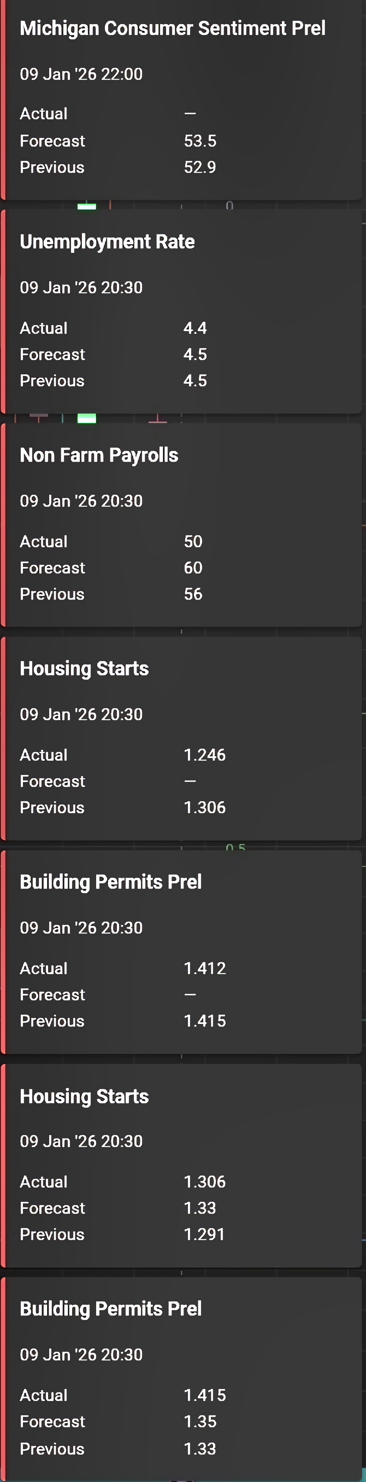Click Non Farm Payrolls actual value 50

pyautogui.click(x=193, y=541)
